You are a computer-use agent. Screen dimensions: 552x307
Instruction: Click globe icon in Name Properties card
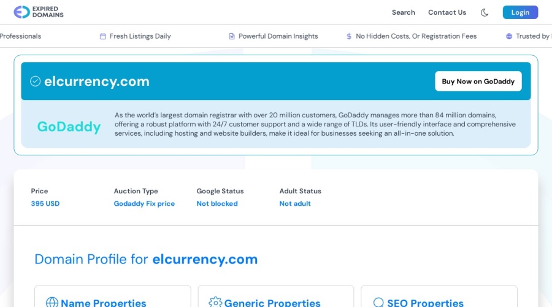52,303
